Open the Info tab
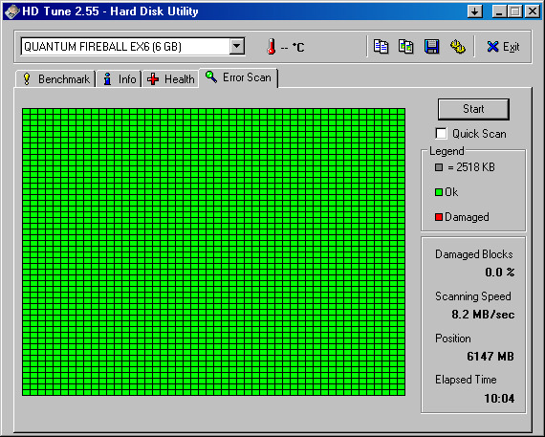The width and height of the screenshot is (545, 437). coord(120,79)
